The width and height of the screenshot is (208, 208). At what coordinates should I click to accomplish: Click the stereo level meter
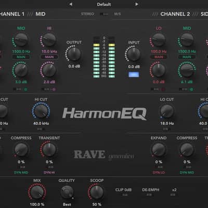click(x=104, y=57)
